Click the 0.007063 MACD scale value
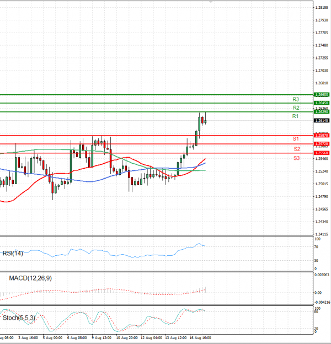 322,275
